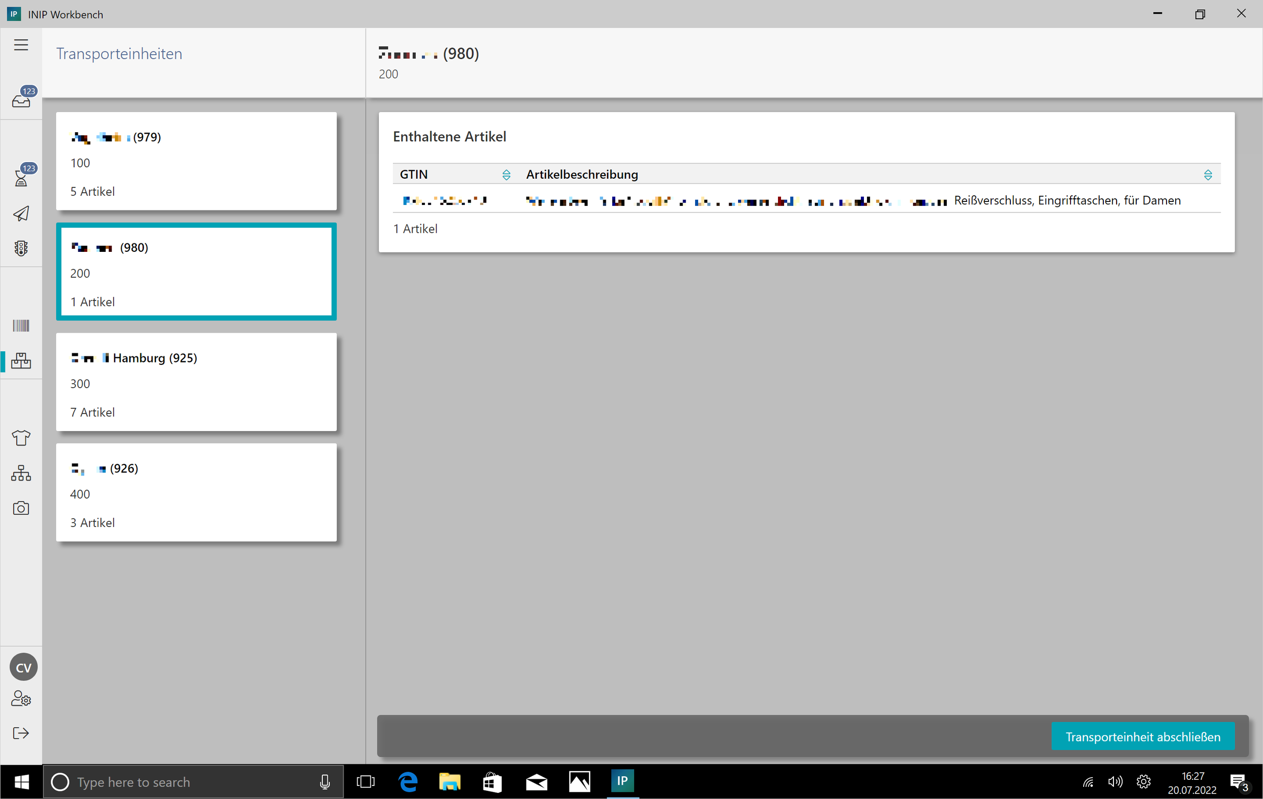Open the inbox tray icon with 123 badge
The height and width of the screenshot is (799, 1263).
click(21, 99)
